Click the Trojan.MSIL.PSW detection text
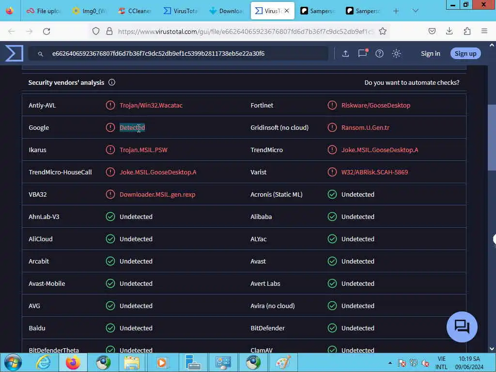496x372 pixels. tap(143, 150)
